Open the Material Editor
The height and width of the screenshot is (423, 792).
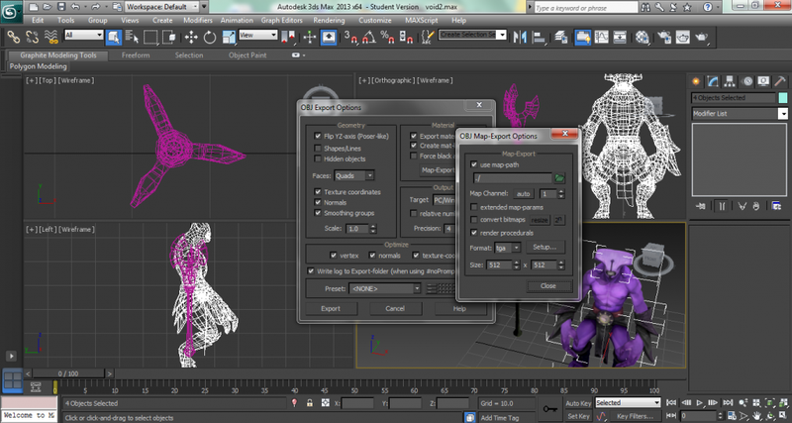[x=642, y=37]
